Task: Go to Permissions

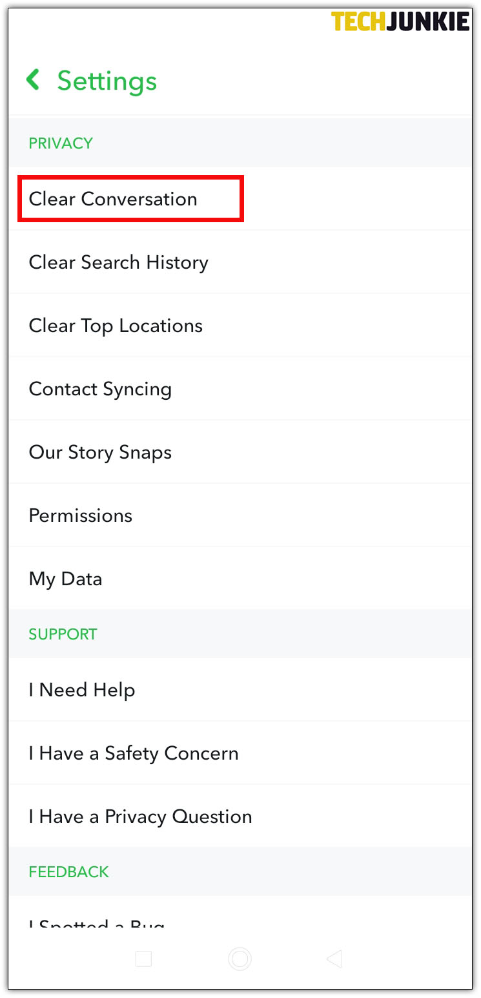Action: pyautogui.click(x=81, y=515)
